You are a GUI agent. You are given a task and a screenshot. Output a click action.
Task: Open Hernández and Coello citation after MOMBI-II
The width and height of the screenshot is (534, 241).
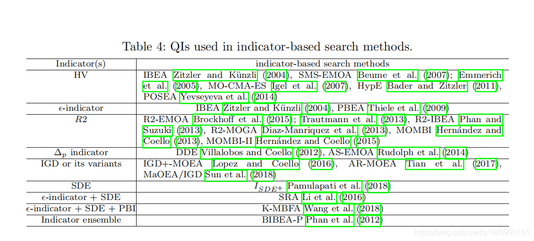pos(303,141)
